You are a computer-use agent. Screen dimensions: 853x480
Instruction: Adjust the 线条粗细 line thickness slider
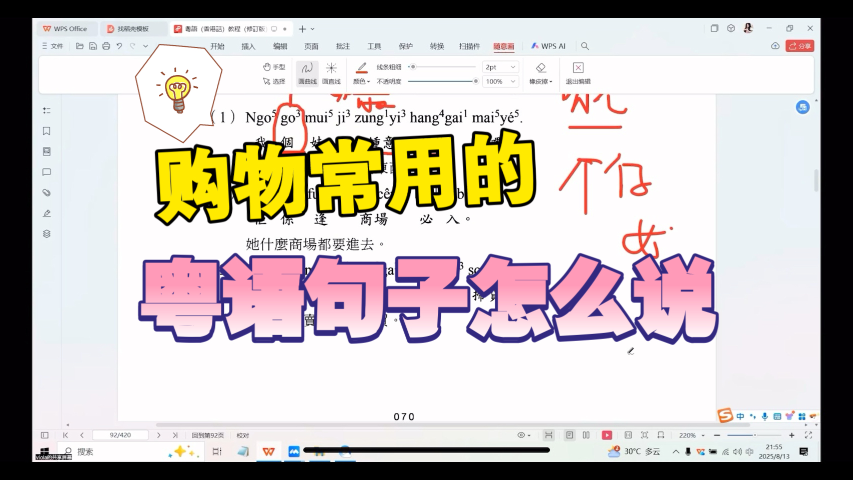[x=442, y=67]
